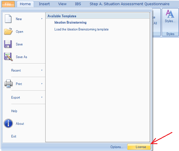Switch to the View ribbon tab

[x=62, y=4]
